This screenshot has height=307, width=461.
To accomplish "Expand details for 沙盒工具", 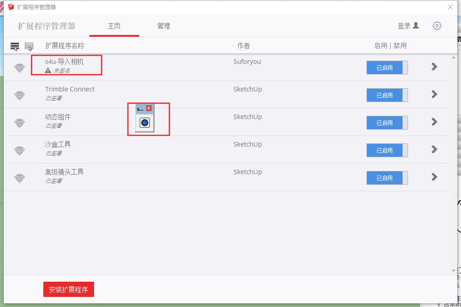I will point(434,149).
